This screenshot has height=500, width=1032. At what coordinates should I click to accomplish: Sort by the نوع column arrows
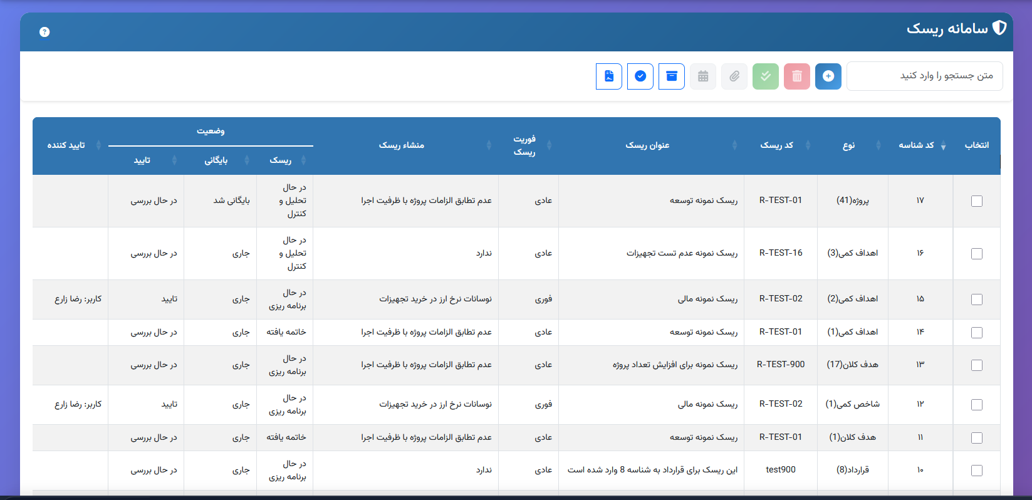878,145
